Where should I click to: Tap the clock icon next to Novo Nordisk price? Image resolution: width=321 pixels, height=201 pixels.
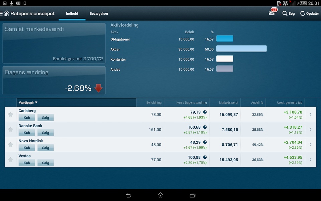205,142
